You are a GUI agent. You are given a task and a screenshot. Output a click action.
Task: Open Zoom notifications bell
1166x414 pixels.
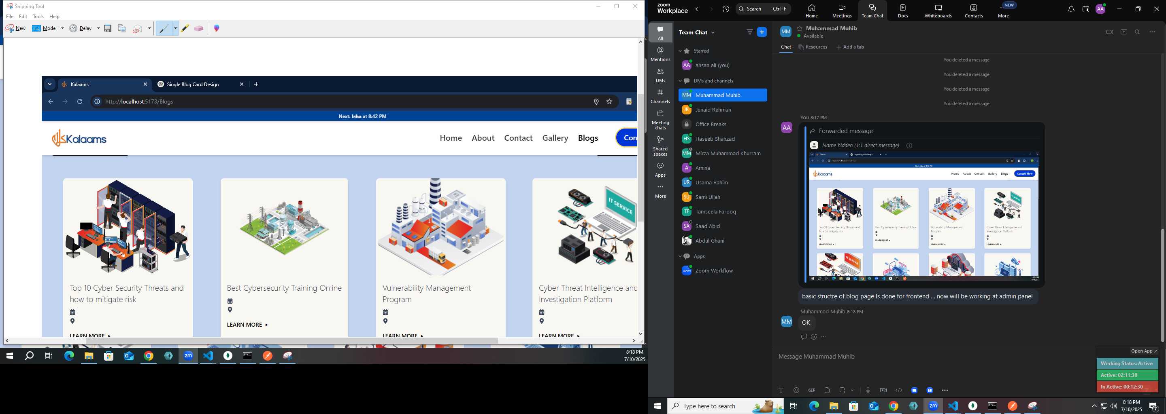[1071, 9]
